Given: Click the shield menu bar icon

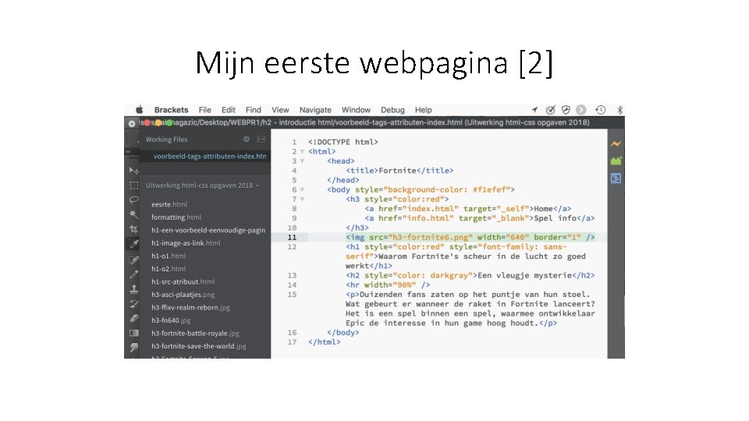Looking at the screenshot, I should (x=566, y=110).
